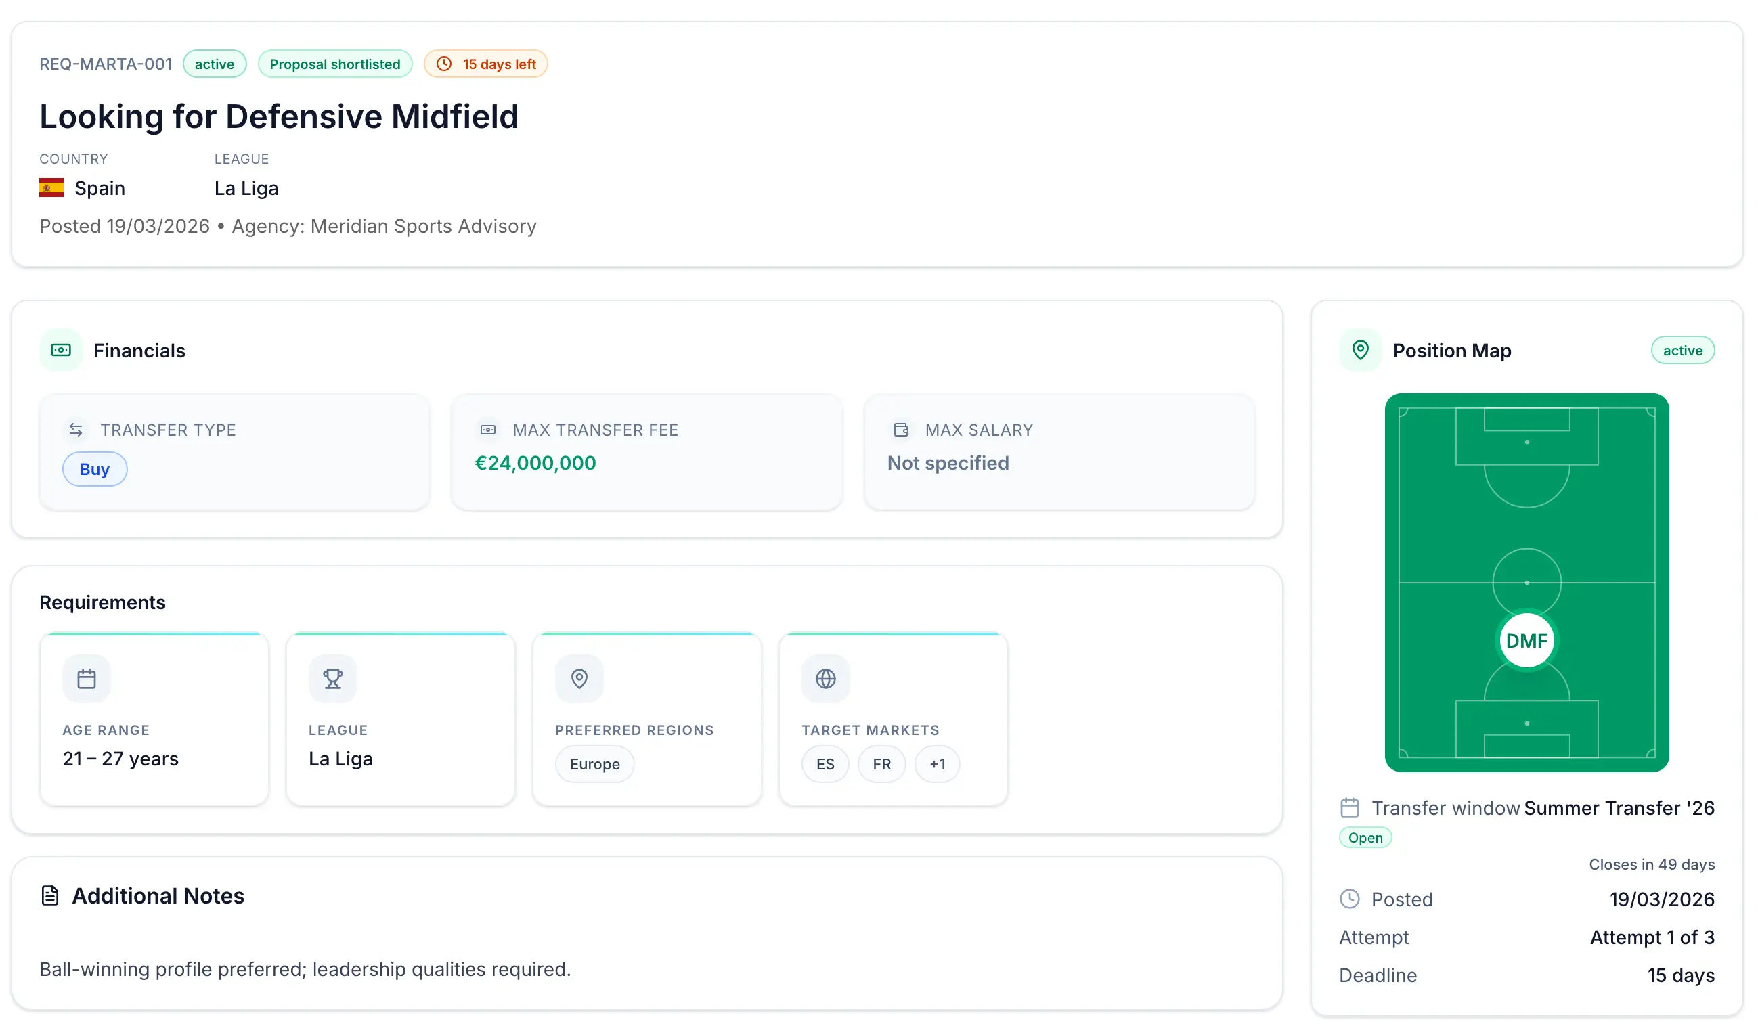Click the 15 days left badge
The image size is (1758, 1026).
(x=485, y=64)
